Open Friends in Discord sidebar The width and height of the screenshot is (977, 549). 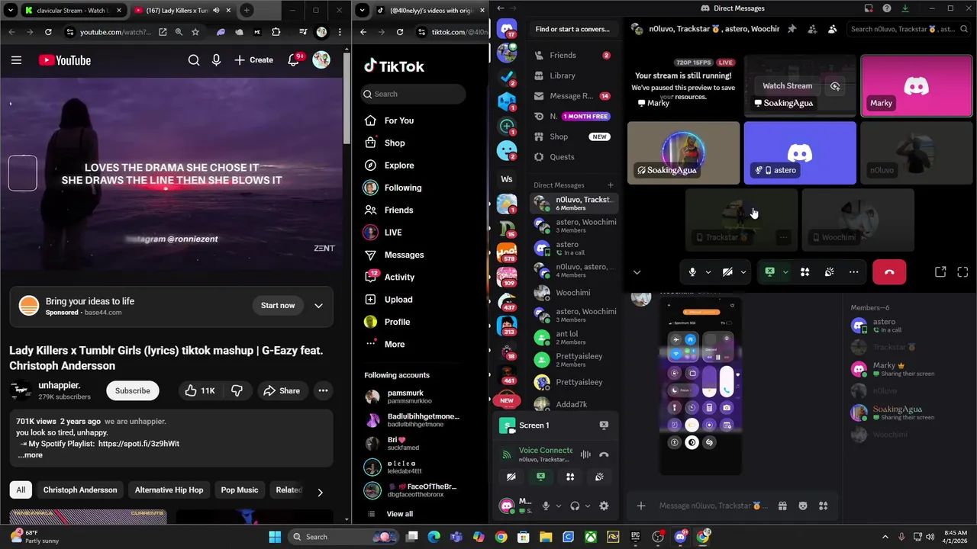tap(573, 55)
